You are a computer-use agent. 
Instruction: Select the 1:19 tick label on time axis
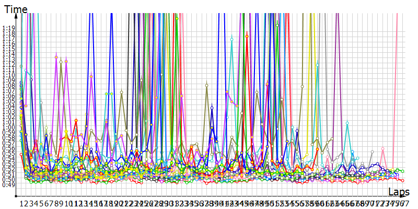(x=8, y=28)
